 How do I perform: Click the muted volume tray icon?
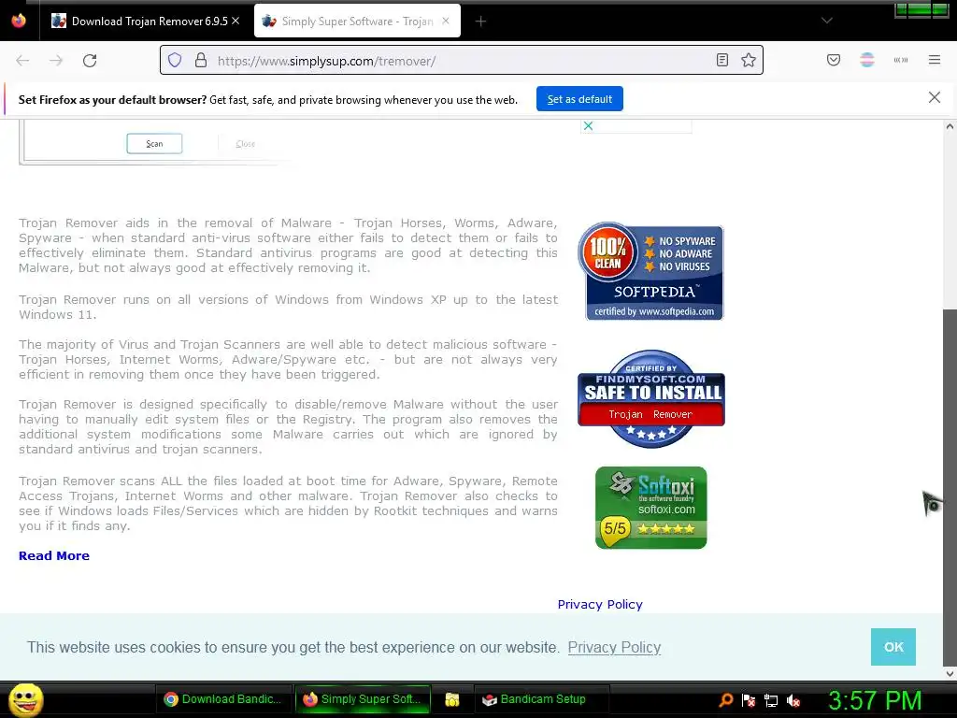coord(793,700)
